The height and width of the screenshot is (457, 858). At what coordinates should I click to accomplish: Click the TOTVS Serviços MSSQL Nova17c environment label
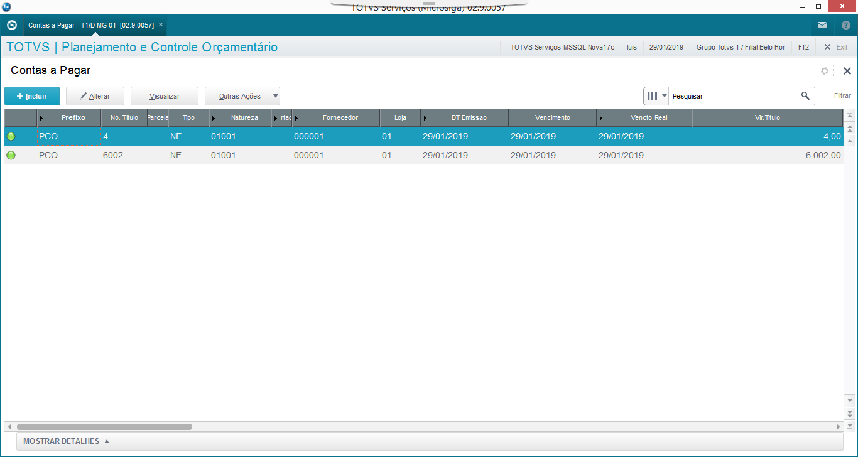click(562, 47)
